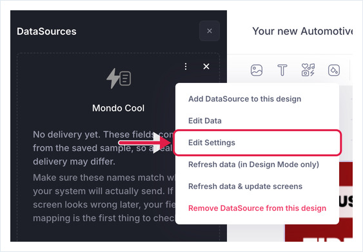
Task: Click the DataSources panel heading
Action: pyautogui.click(x=46, y=32)
